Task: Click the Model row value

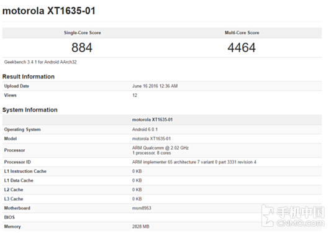Action: click(x=152, y=139)
